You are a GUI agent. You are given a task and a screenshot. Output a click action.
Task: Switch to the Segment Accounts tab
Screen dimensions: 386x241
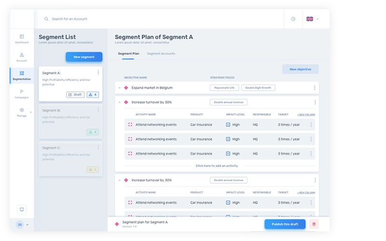click(161, 54)
